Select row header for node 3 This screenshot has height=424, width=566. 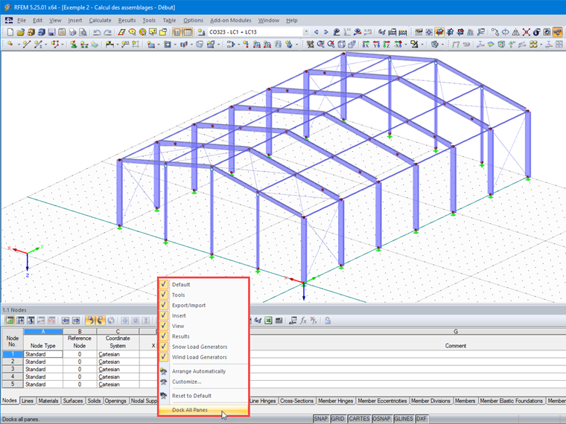[13, 369]
